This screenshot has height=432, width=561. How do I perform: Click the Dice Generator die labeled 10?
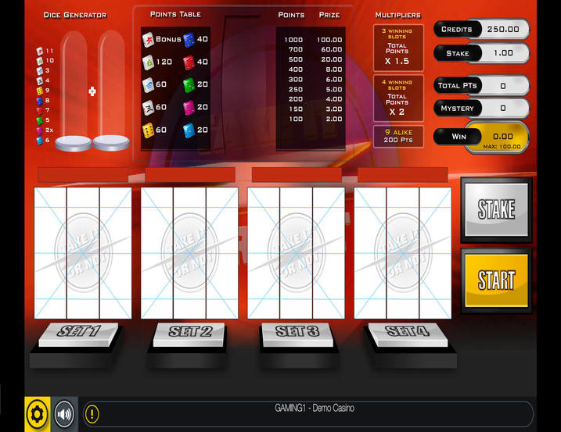click(x=40, y=61)
